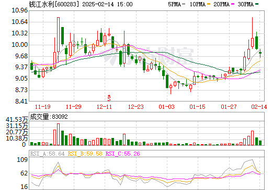Click the 31.15万 volume axis label

tap(17, 126)
